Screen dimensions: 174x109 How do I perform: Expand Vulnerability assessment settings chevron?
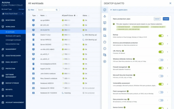(167, 84)
